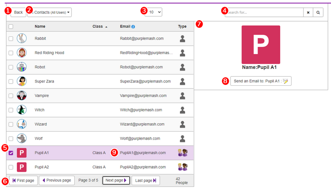Click the large pink P profile tile
This screenshot has width=331, height=191.
(261, 45)
